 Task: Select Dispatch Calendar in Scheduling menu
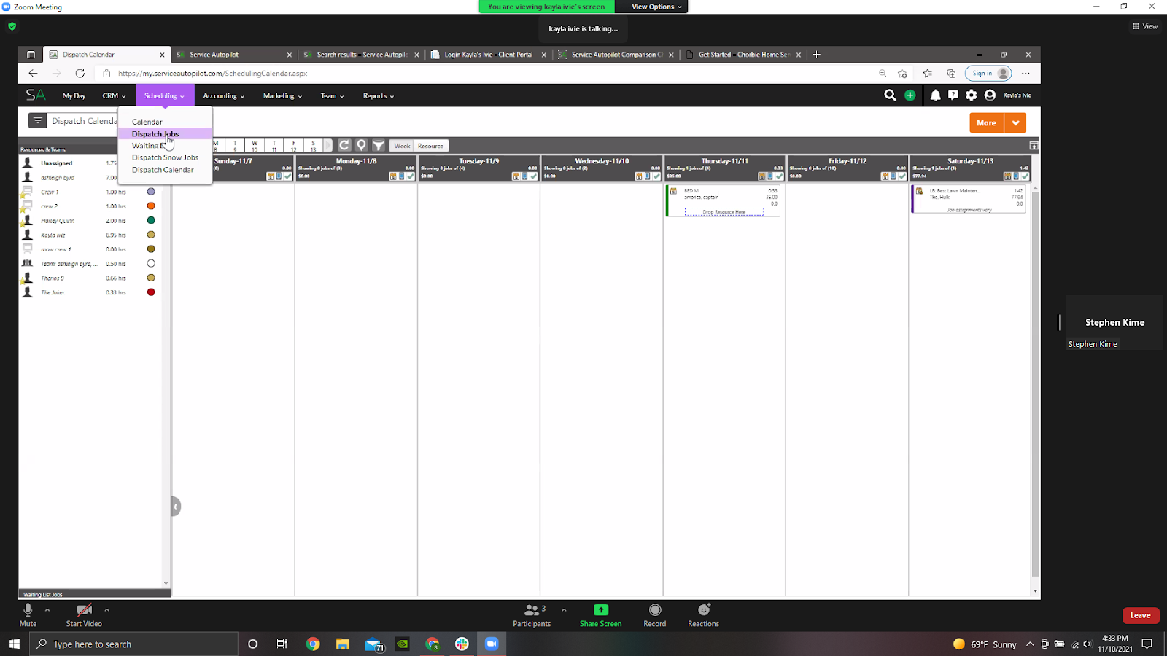tap(163, 170)
